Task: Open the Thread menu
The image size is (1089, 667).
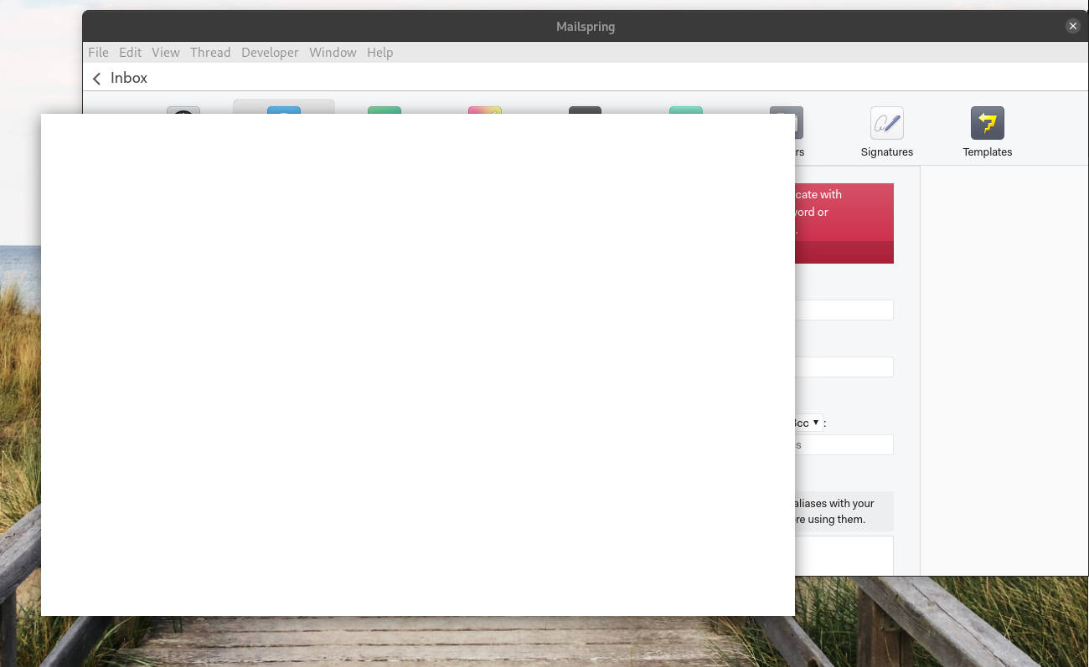Action: (209, 52)
